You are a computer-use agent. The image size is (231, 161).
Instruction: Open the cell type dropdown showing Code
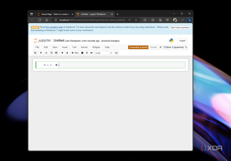103,53
